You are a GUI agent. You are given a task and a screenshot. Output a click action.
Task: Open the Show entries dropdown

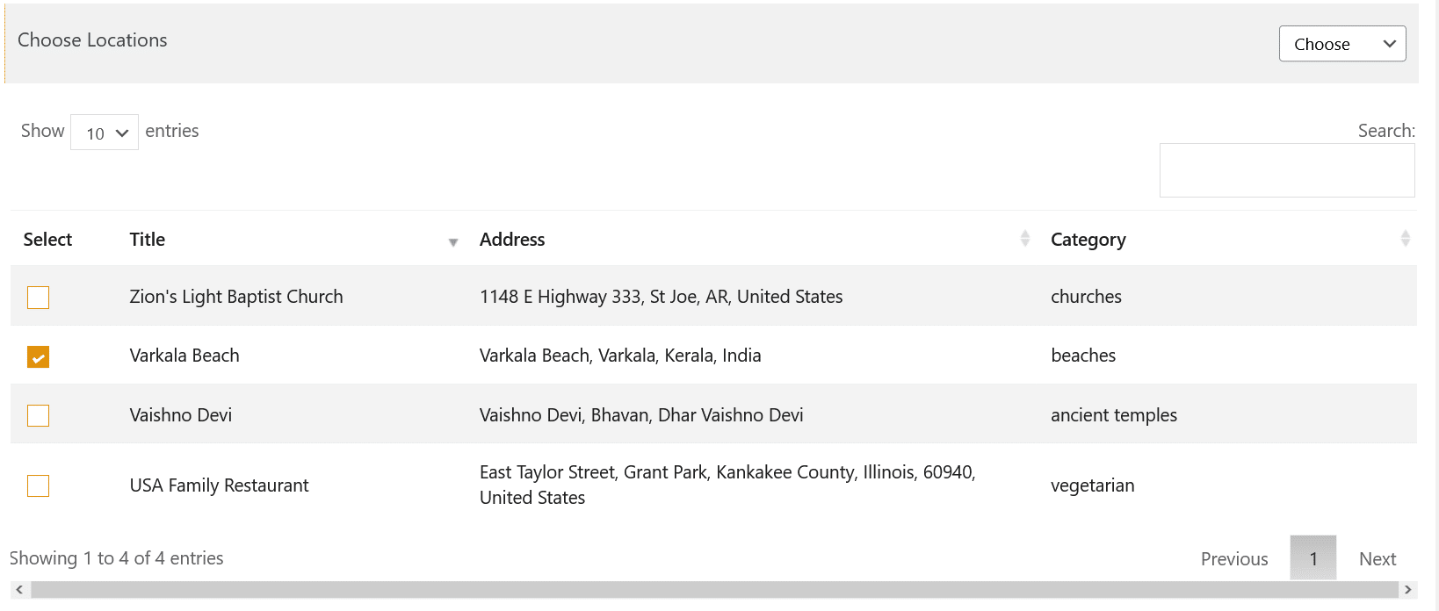pyautogui.click(x=104, y=132)
